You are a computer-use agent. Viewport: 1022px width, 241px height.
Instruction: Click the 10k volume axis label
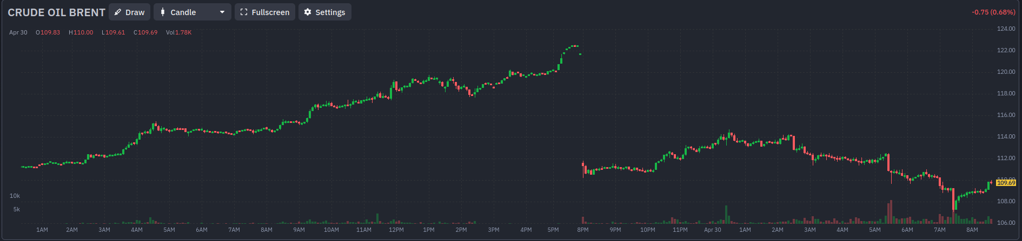point(15,196)
